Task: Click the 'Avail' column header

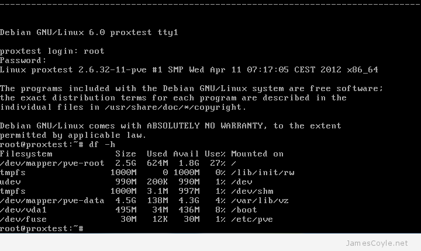Action: (x=186, y=154)
